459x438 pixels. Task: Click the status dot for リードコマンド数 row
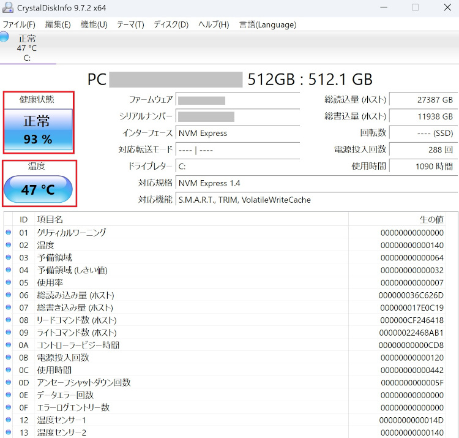8,320
